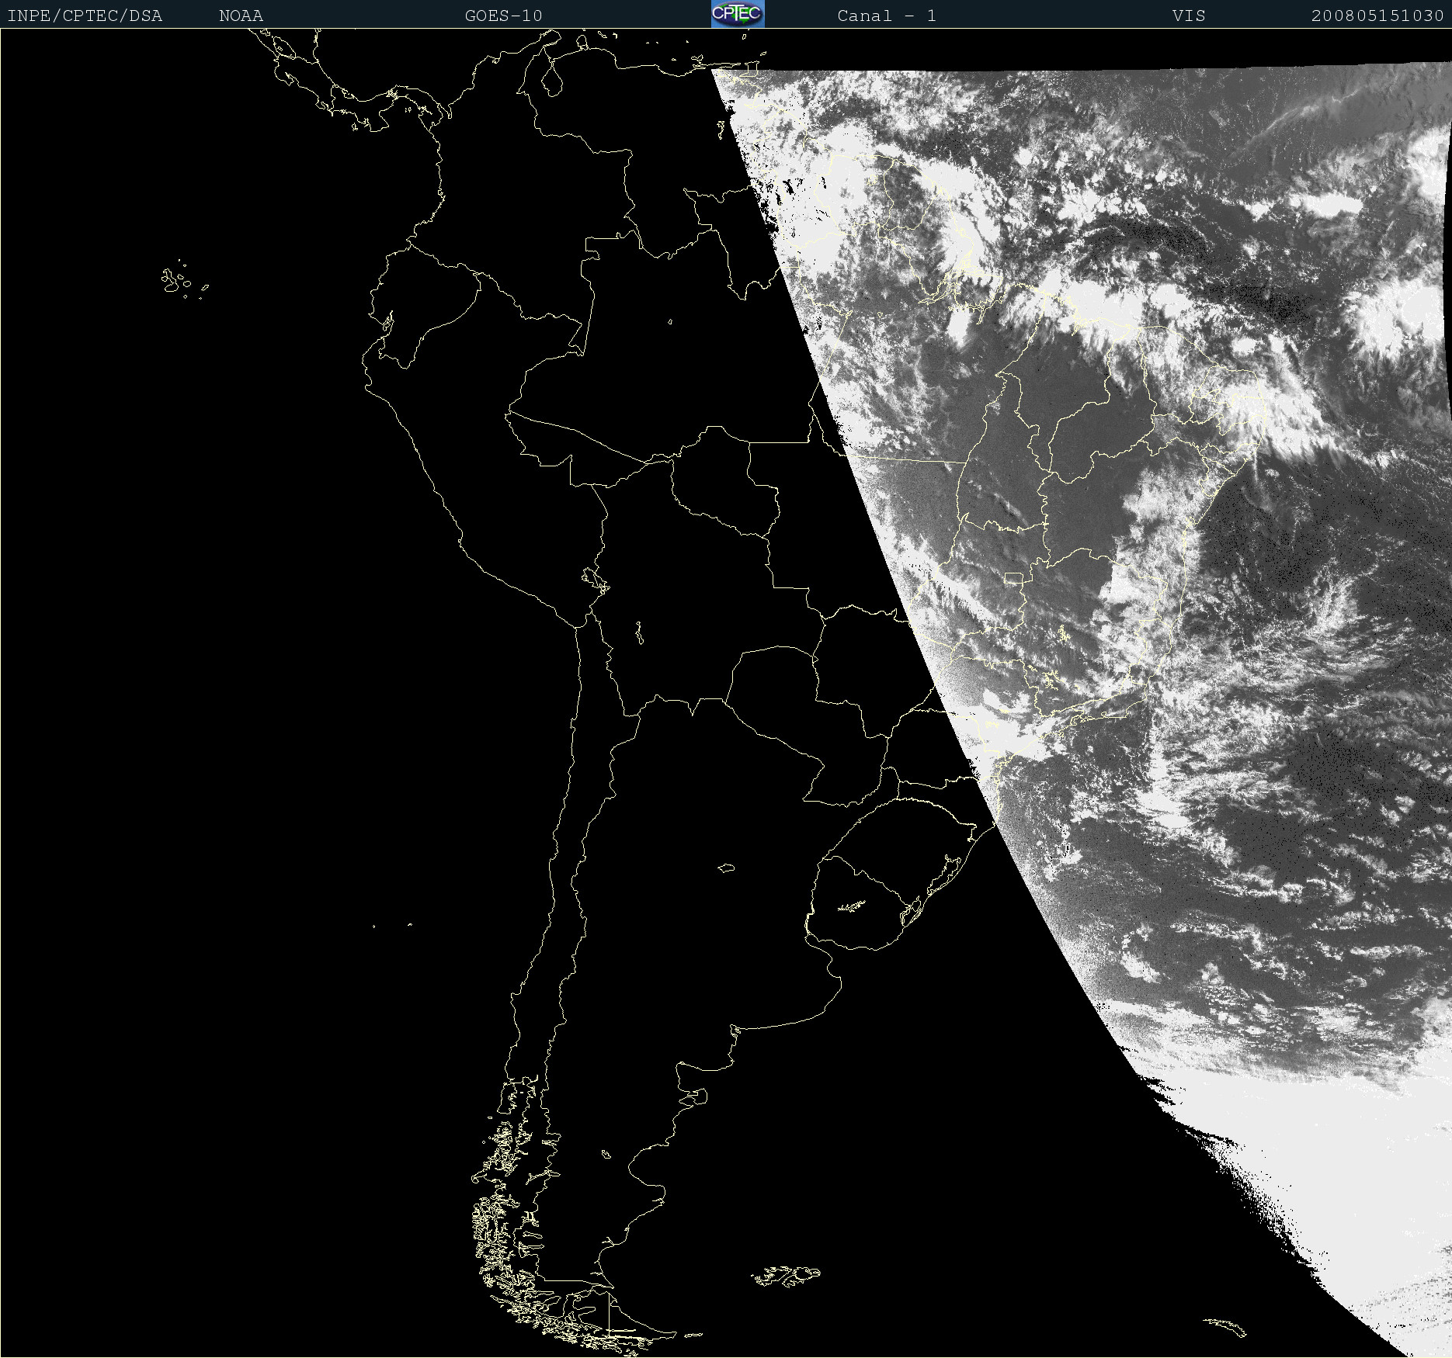Click the INPE/CPTEC/DSA header text
This screenshot has width=1452, height=1358.
(x=85, y=16)
